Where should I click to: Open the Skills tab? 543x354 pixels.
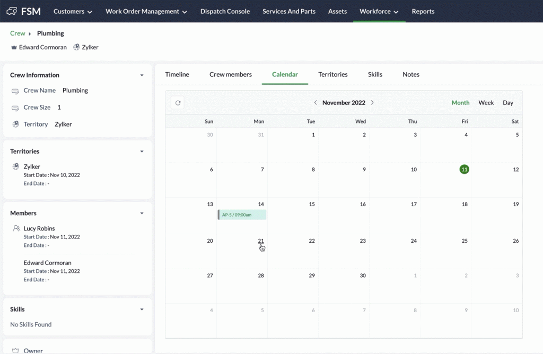coord(375,75)
